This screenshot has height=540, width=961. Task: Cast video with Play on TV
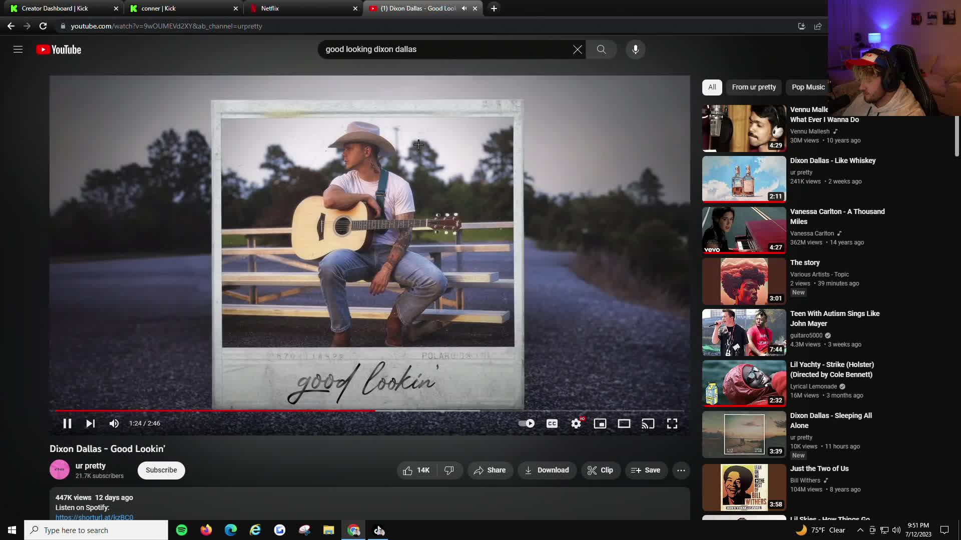coord(648,423)
